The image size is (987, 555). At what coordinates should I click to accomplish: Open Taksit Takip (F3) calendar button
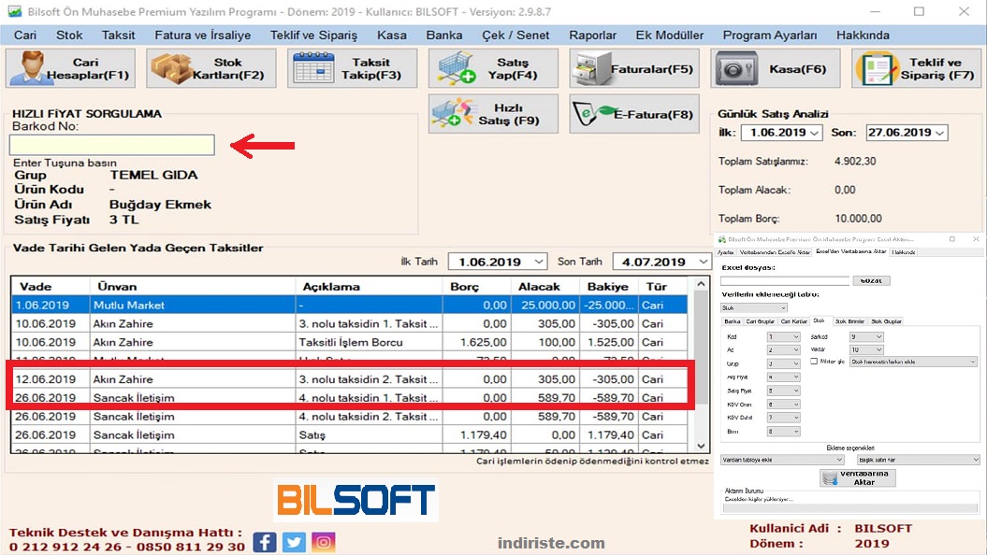pos(353,68)
